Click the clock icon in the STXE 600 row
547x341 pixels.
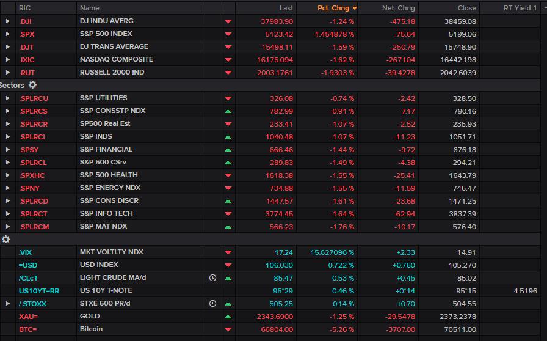pyautogui.click(x=212, y=303)
